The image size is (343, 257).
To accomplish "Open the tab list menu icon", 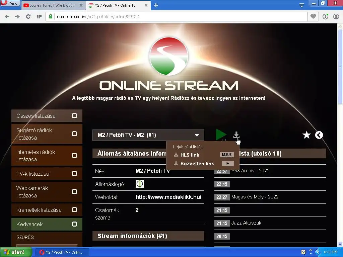I will (301, 5).
